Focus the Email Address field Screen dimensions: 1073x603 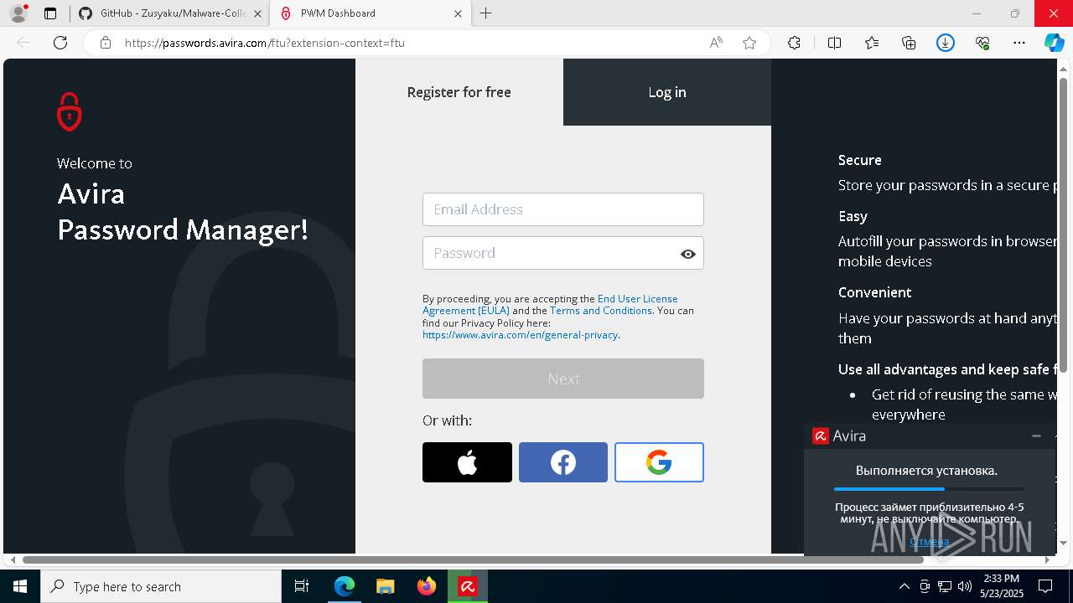[x=563, y=209]
